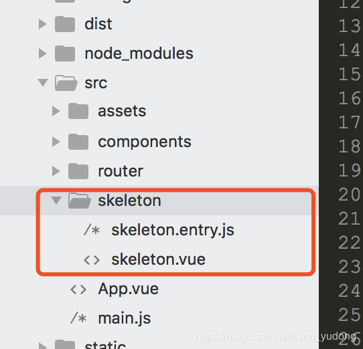Collapse the skeleton folder arrow
The image size is (363, 349).
(56, 201)
